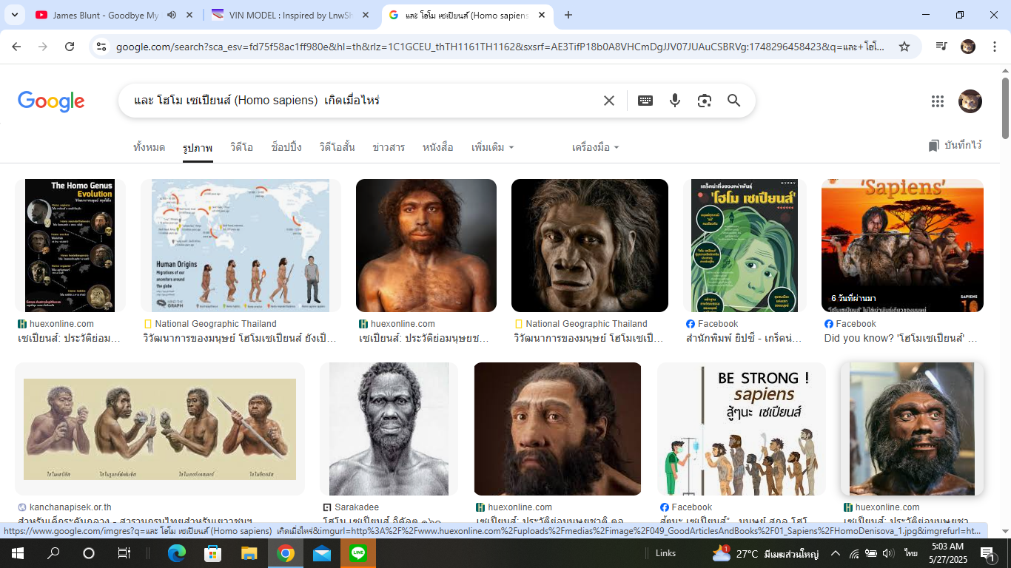This screenshot has height=568, width=1011.
Task: Click the magnifier search button in search box
Action: (733, 101)
